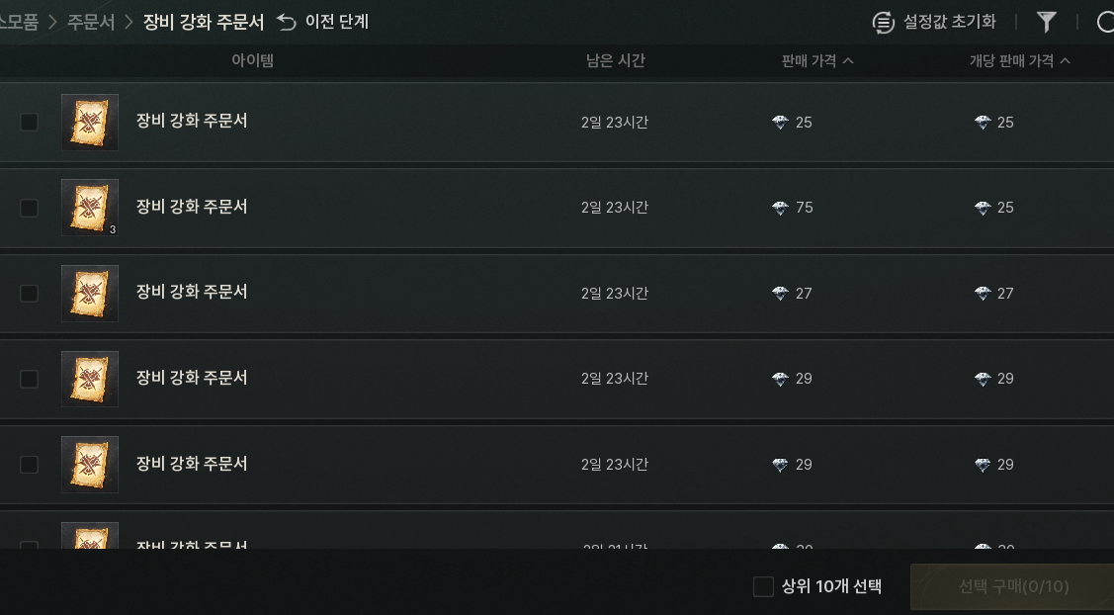Click the diamond icon beside sale price 75

[x=780, y=208]
